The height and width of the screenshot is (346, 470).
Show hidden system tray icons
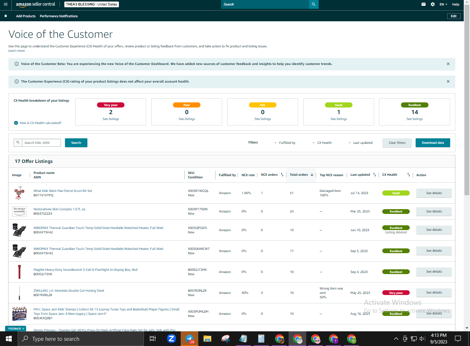tap(396, 339)
